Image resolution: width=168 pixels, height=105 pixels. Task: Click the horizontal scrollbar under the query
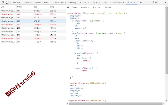[x=115, y=104]
